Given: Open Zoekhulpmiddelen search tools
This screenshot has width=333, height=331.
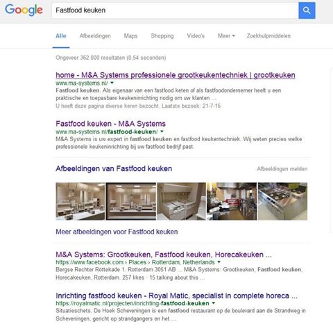Looking at the screenshot, I should pos(268,36).
